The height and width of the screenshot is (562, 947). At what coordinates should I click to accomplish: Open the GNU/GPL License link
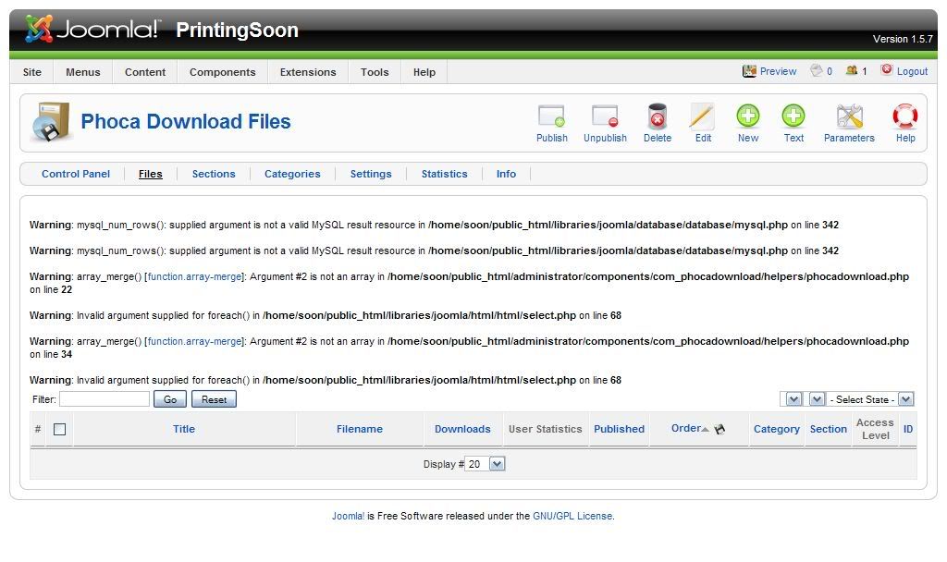[x=572, y=516]
